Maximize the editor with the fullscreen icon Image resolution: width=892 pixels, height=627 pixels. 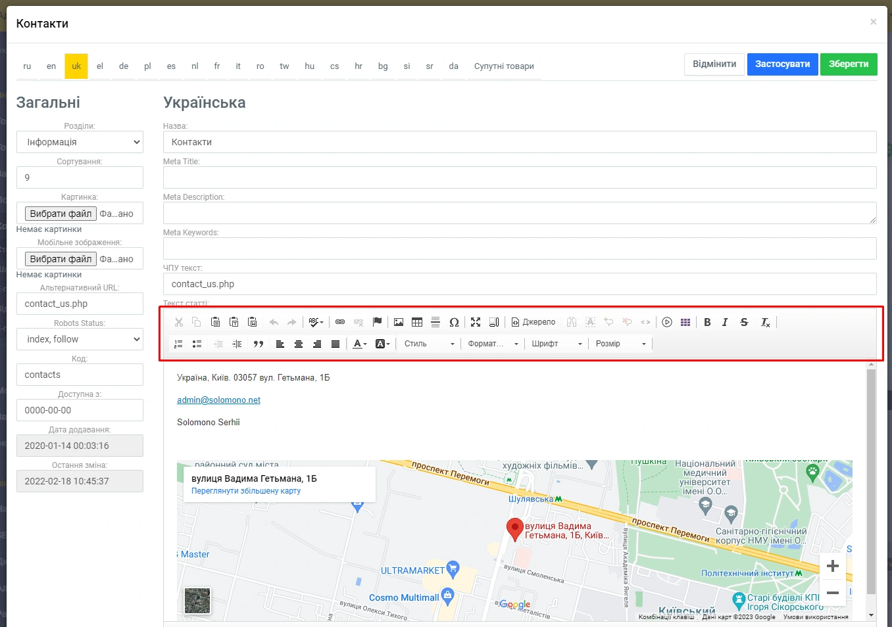pos(476,322)
